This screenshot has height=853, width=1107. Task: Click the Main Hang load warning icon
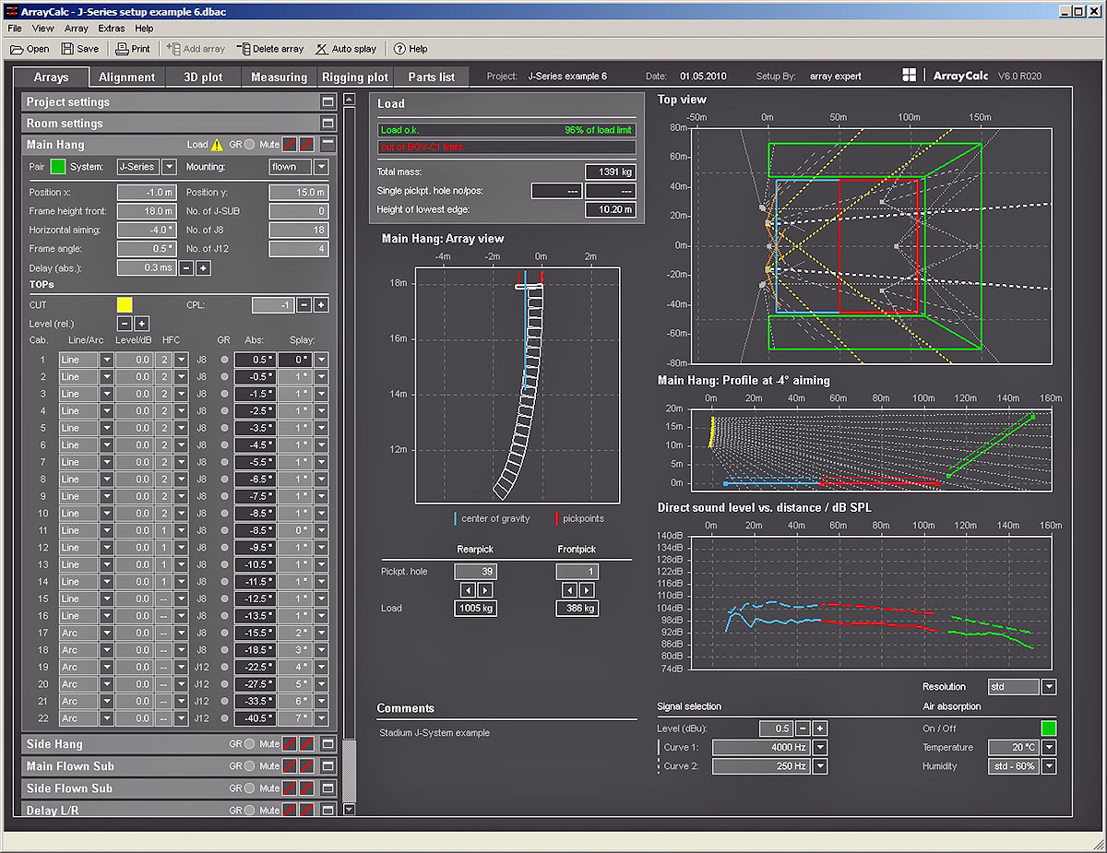[217, 145]
